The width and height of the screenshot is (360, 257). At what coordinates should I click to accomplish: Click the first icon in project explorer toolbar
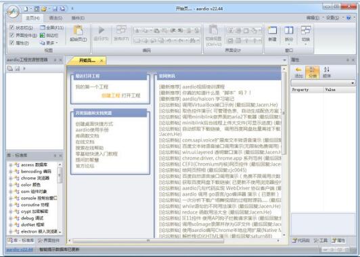tap(10, 68)
